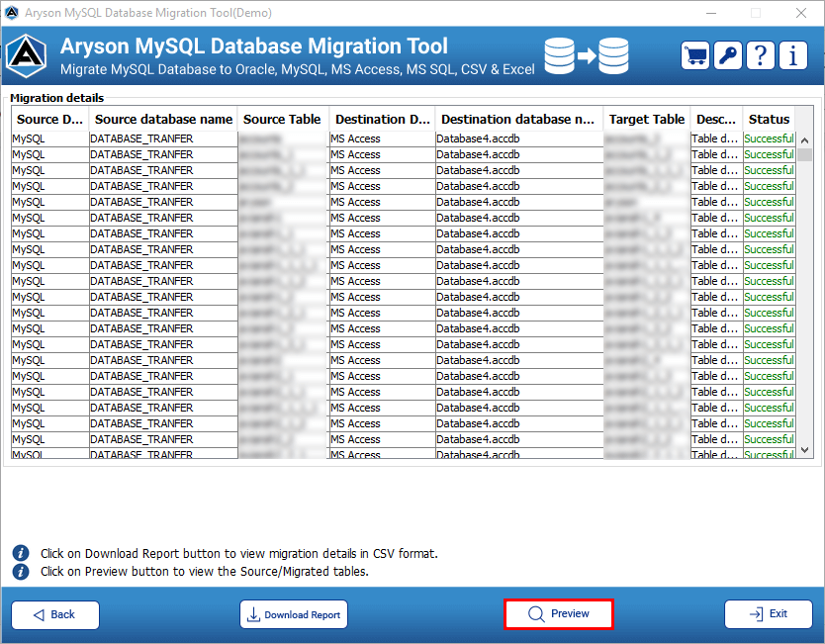Click info icon beside Download Report hint

click(21, 553)
